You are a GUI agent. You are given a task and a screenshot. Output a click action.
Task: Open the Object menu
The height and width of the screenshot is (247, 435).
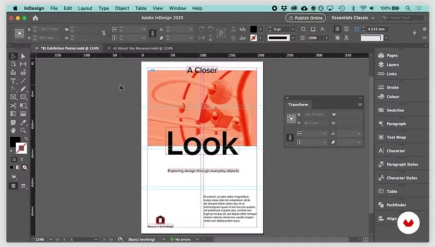coord(122,8)
